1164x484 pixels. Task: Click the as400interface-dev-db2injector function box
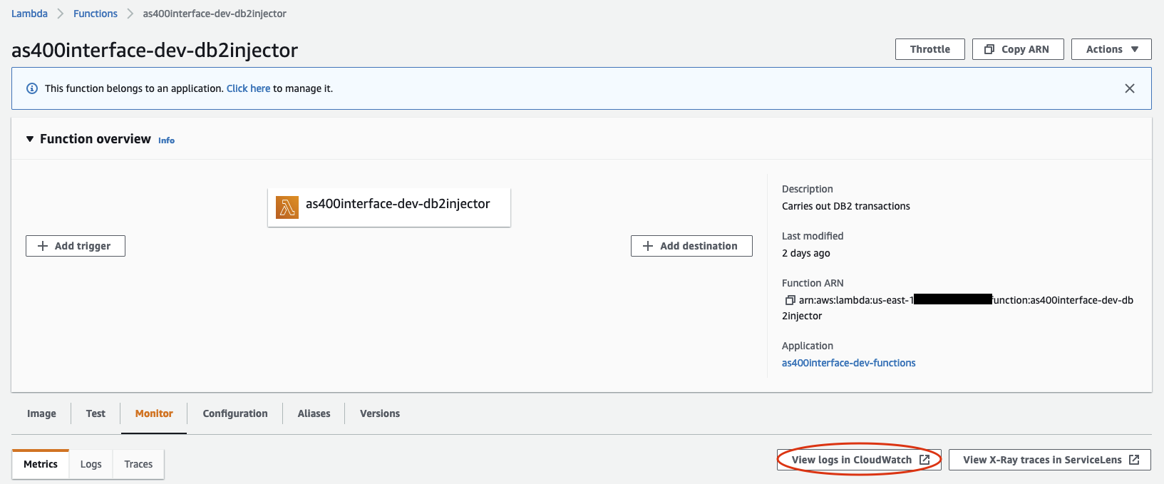pos(389,207)
